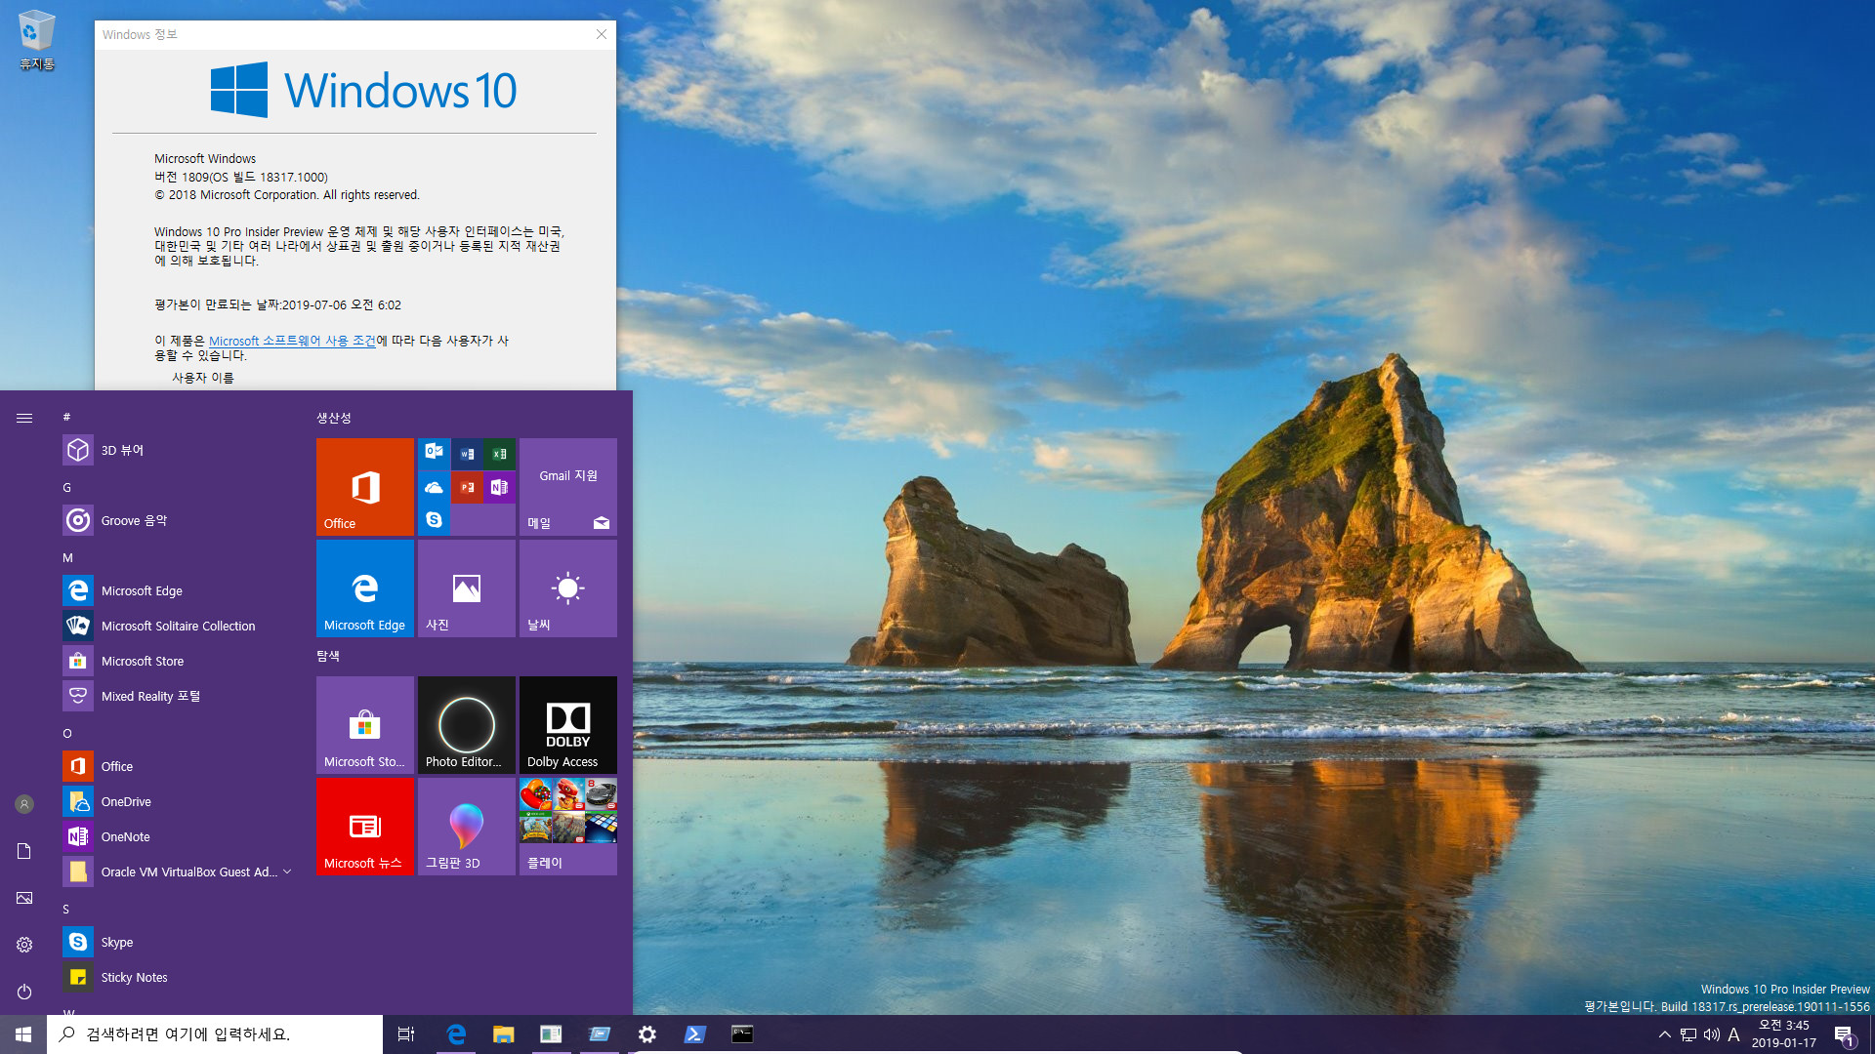Open the user account icon in Start sidebar
This screenshot has height=1054, width=1875.
click(24, 804)
